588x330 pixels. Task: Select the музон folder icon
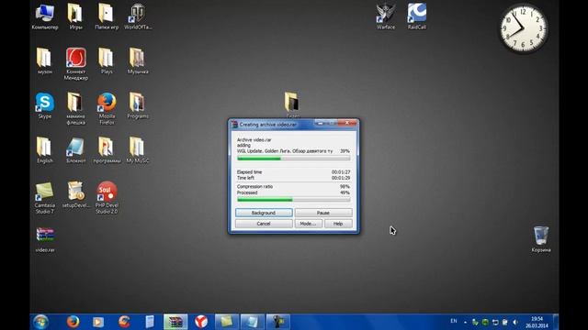click(45, 61)
